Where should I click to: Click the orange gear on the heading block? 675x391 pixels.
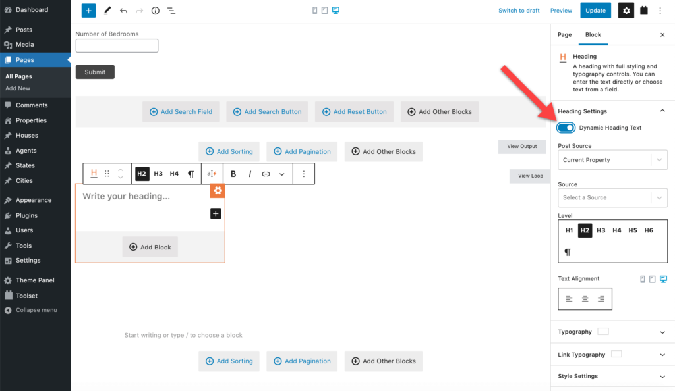tap(218, 190)
